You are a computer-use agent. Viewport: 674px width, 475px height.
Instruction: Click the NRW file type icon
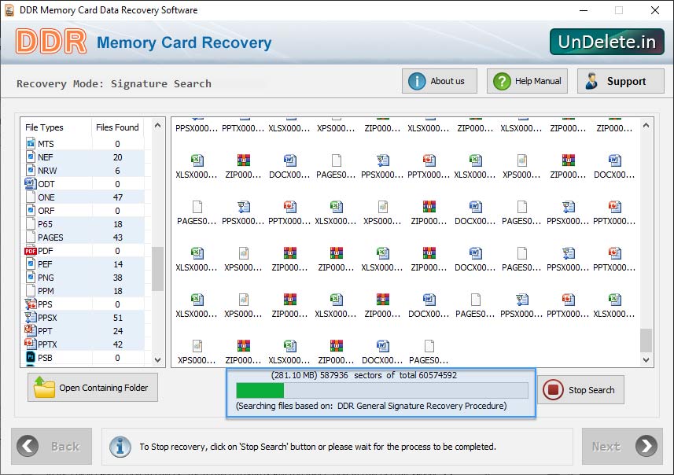[31, 170]
